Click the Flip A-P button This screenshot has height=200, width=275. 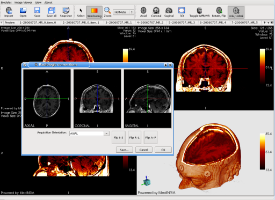(150, 137)
